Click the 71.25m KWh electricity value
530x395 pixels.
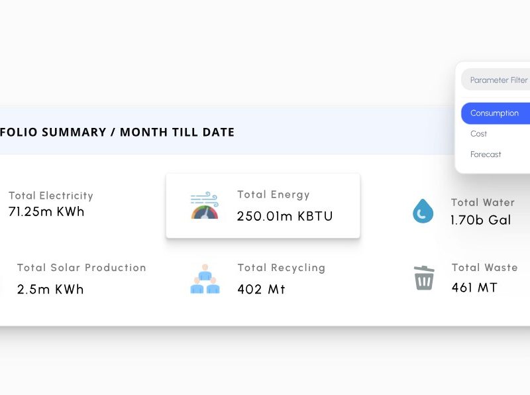pos(46,212)
